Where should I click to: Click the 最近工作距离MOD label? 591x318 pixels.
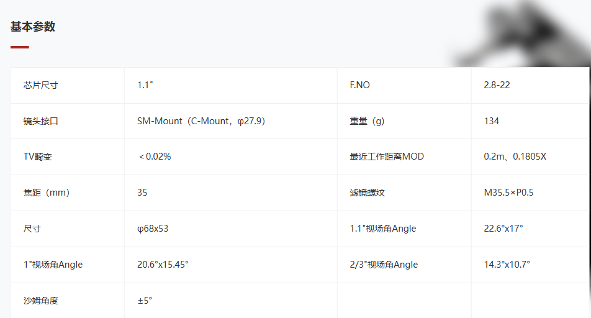[x=387, y=157]
